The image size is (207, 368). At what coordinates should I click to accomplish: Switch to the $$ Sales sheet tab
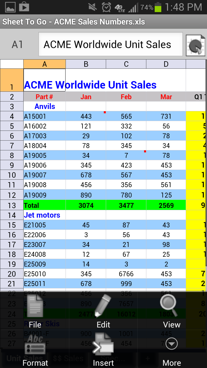point(68,358)
